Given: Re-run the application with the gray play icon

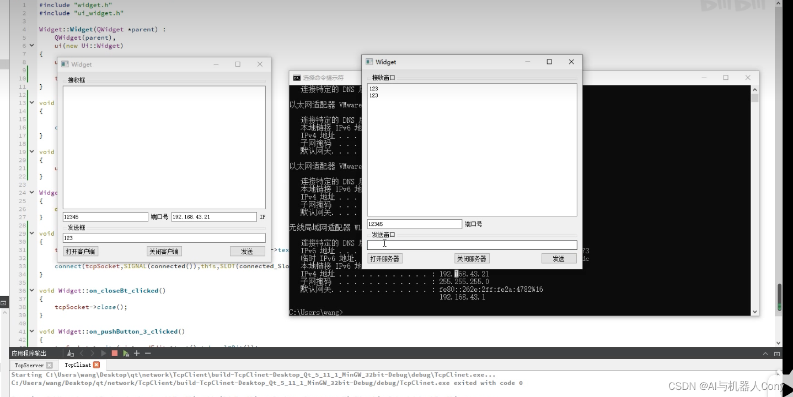Looking at the screenshot, I should (103, 354).
